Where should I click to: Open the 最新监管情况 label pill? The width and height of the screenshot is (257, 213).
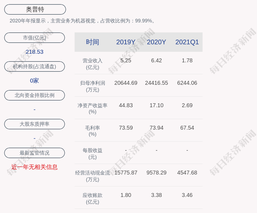pos(35,153)
